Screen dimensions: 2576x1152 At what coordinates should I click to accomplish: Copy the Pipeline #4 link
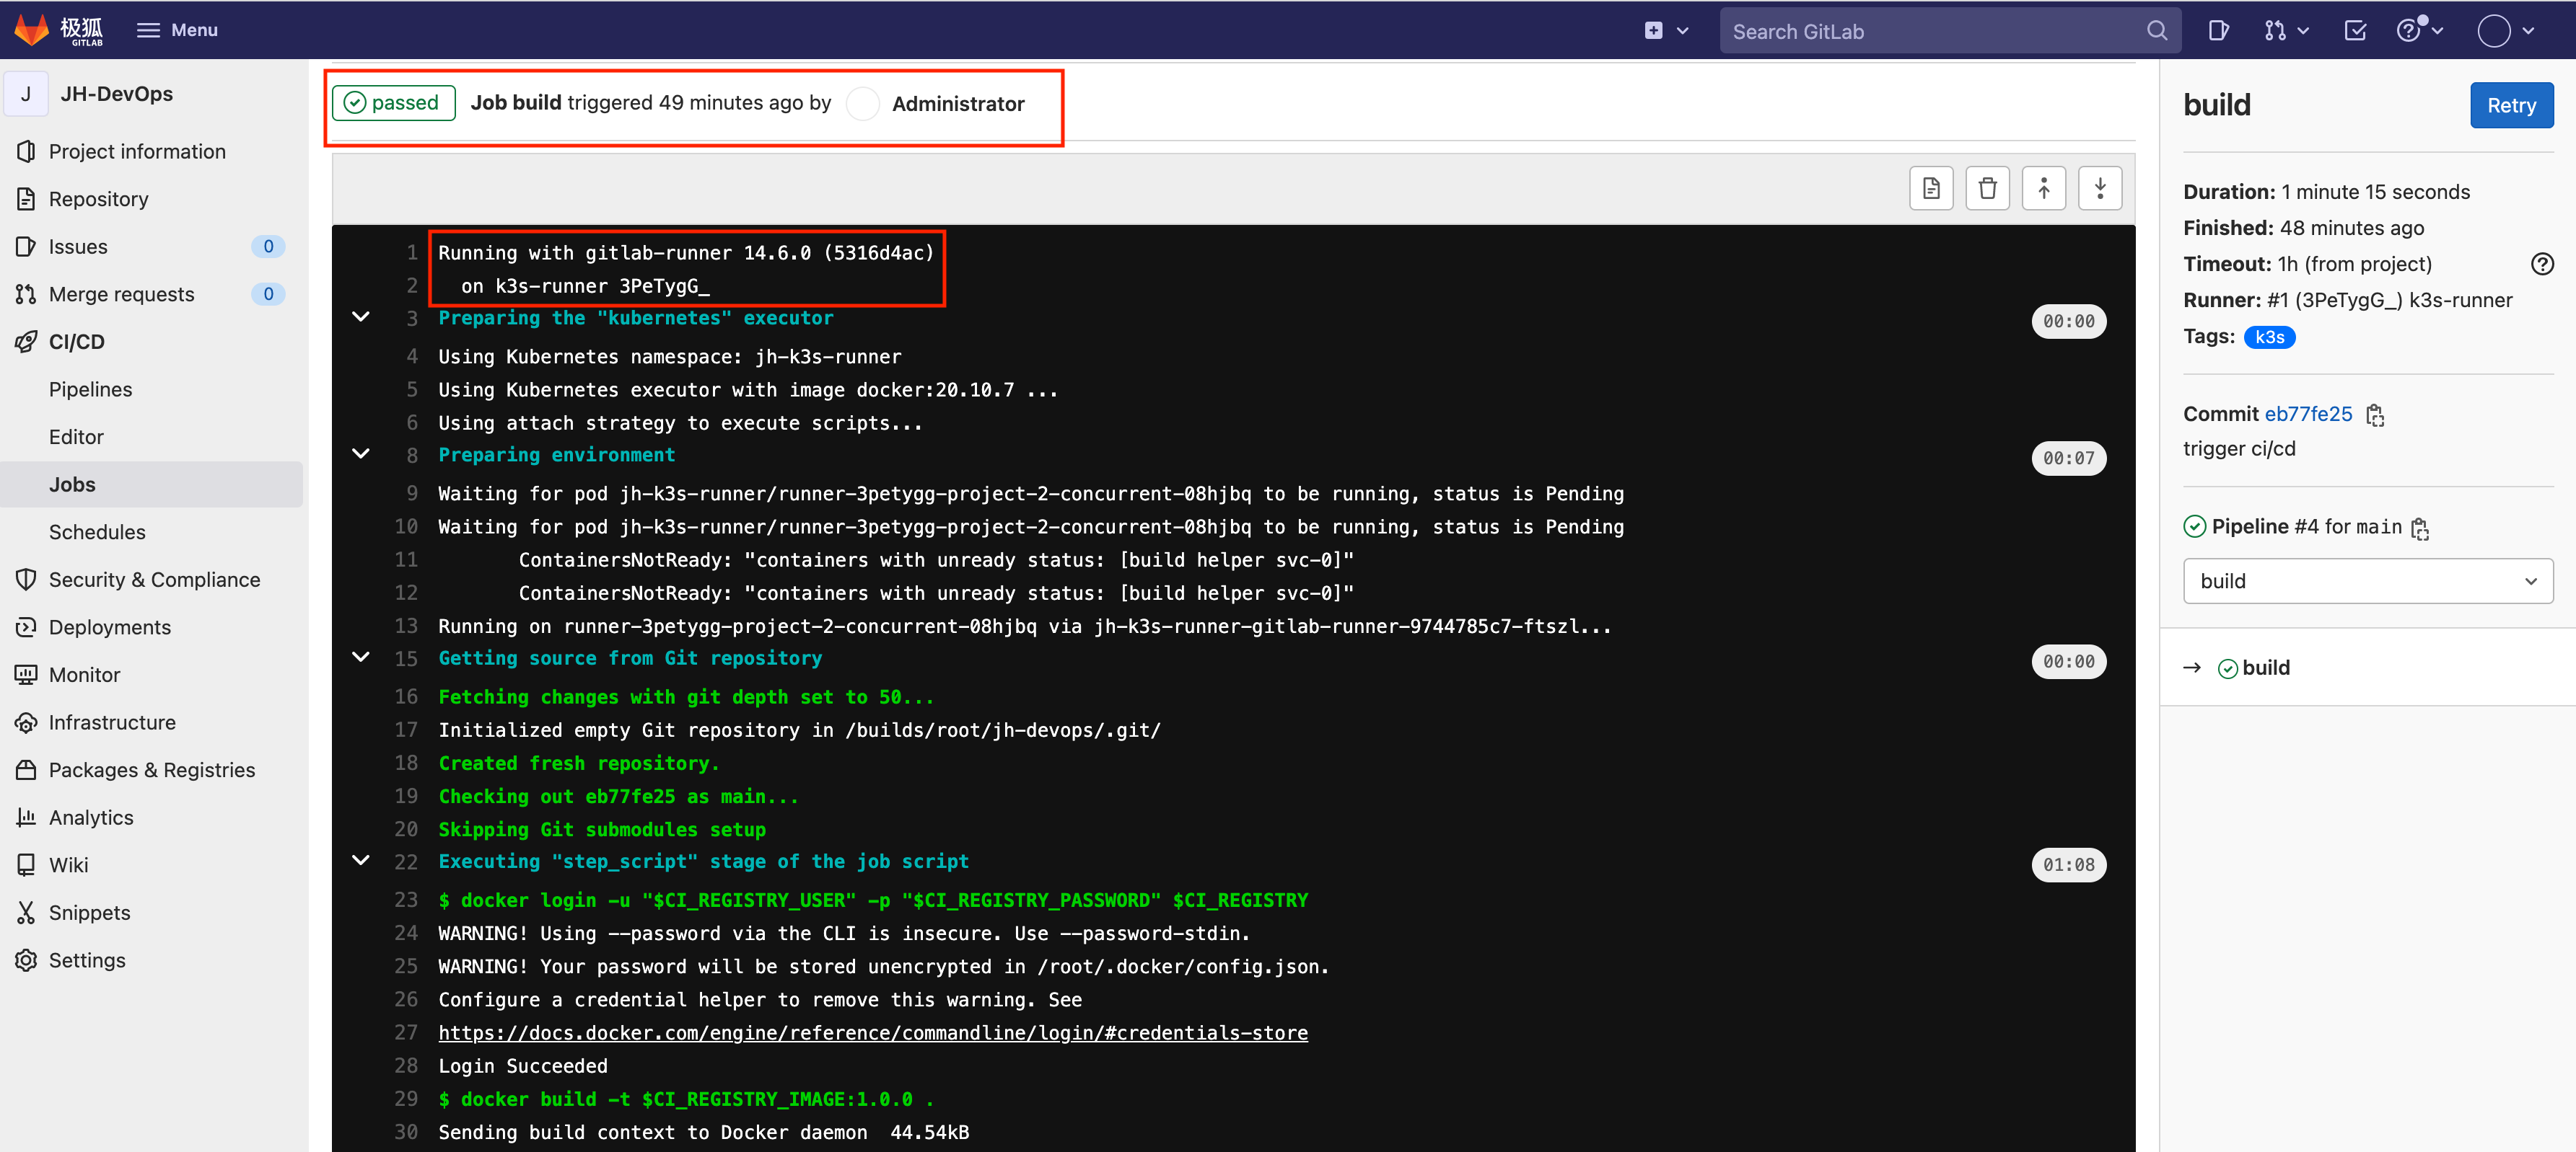point(2420,528)
